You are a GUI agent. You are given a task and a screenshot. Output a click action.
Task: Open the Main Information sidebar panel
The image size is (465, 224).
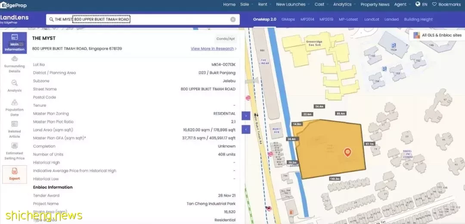tap(15, 43)
